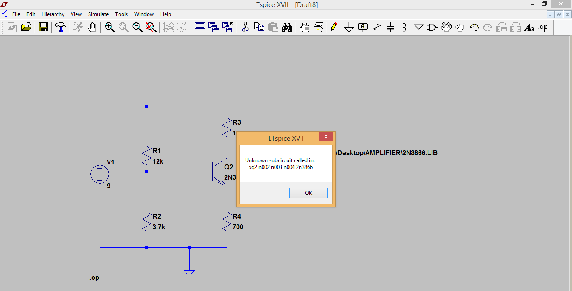Select the Resistor tool in the toolbar
This screenshot has height=291, width=572.
tap(377, 27)
